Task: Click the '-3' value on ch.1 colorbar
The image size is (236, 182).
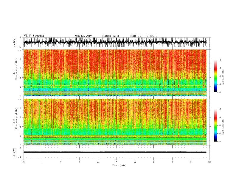Action: click(220, 60)
